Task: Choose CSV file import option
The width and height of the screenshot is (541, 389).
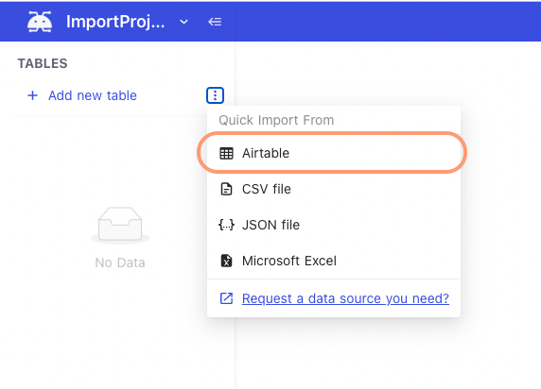Action: 334,189
